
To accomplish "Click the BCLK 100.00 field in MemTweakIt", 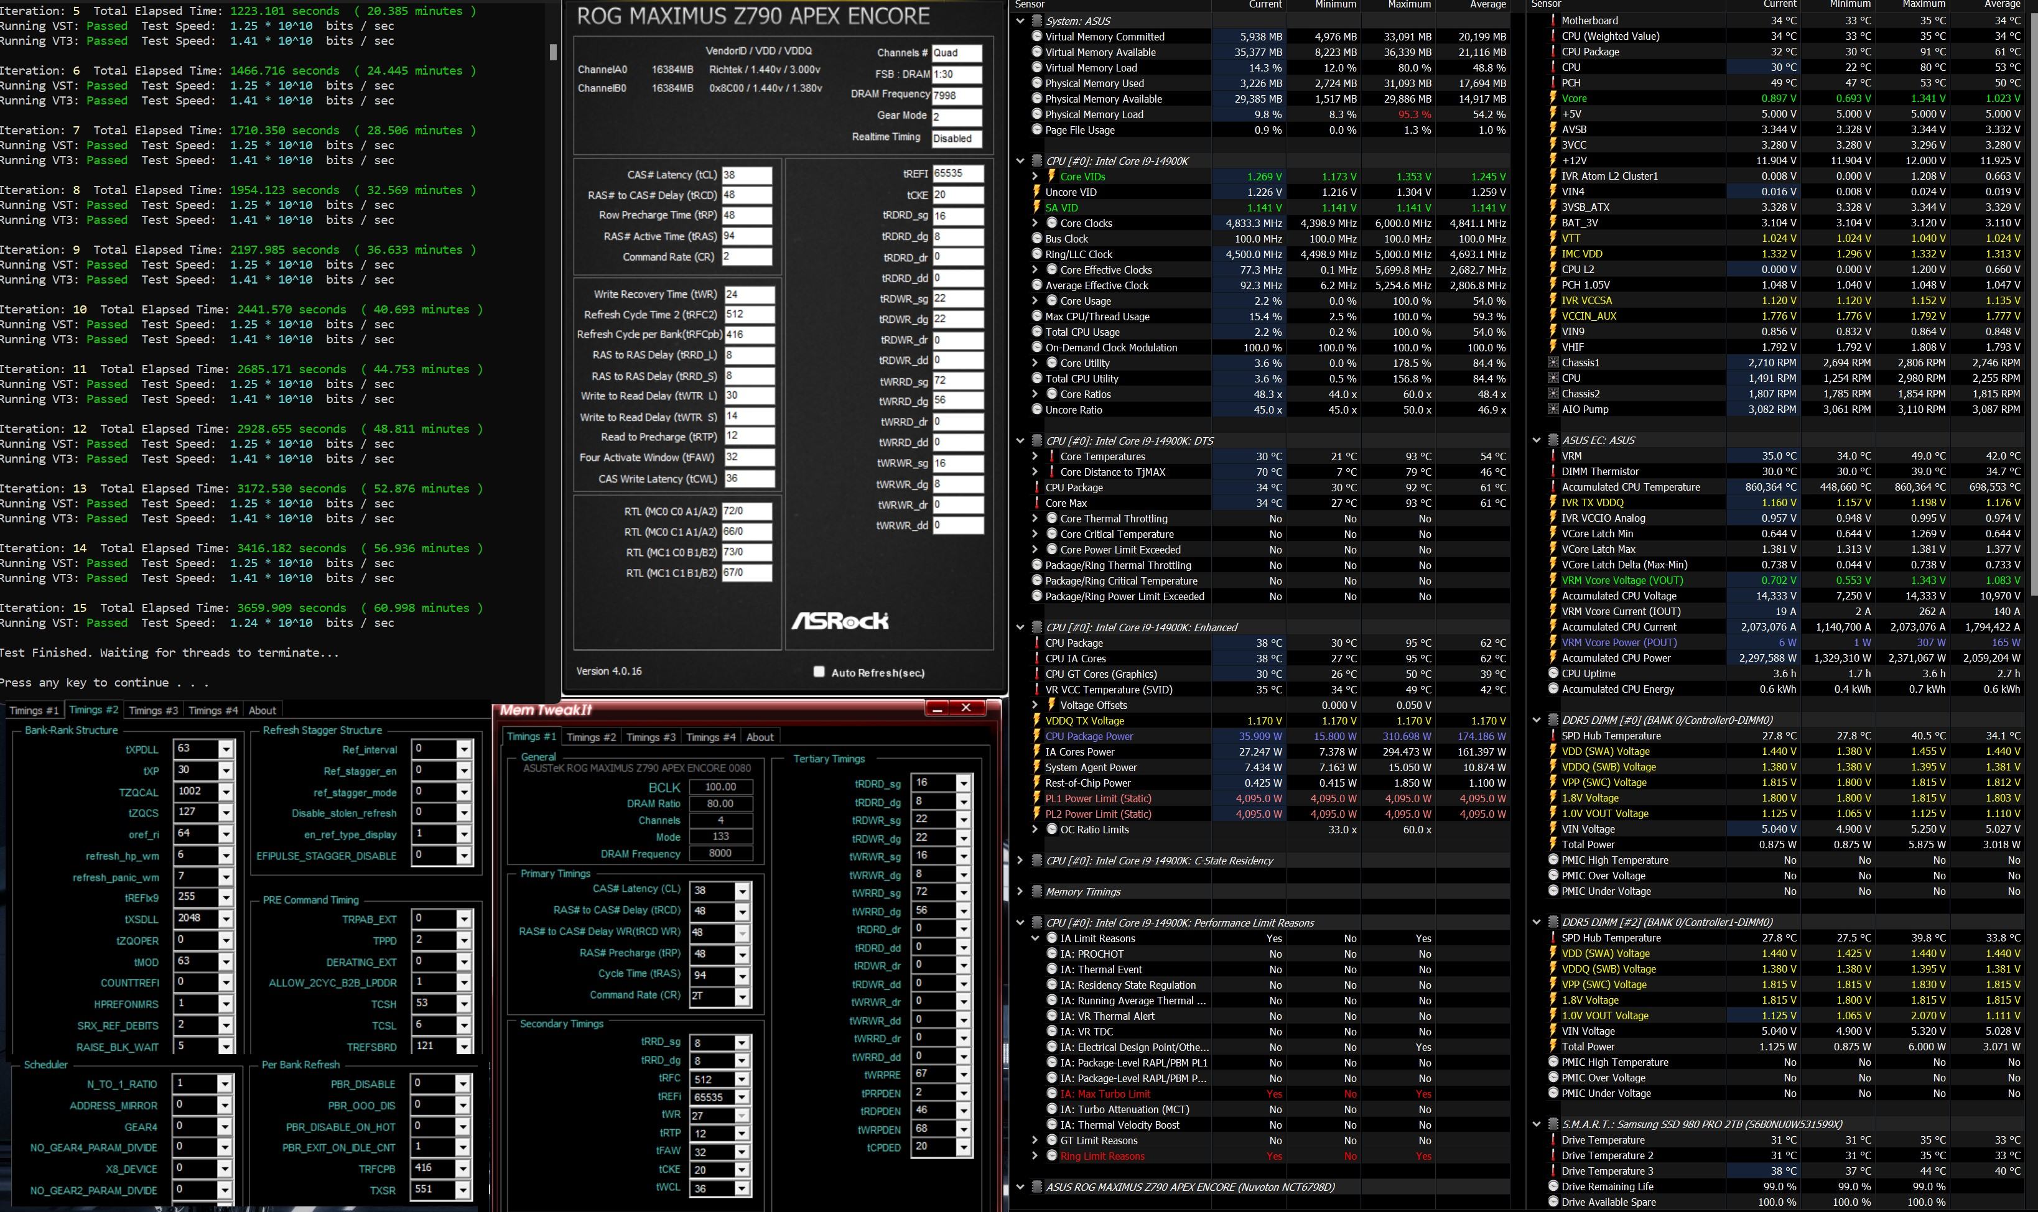I will [x=720, y=787].
